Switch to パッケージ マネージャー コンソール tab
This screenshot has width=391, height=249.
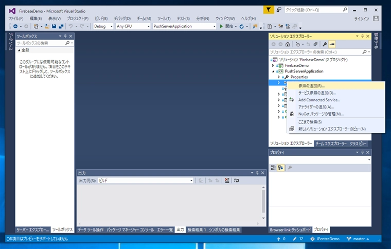(x=130, y=230)
